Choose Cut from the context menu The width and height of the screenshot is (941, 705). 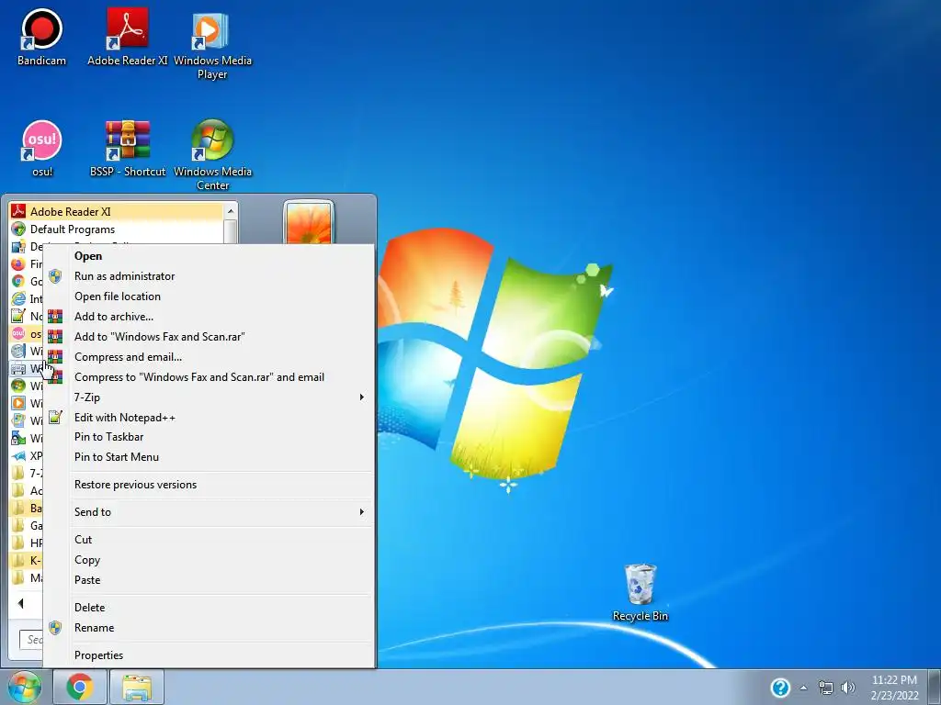210,540
